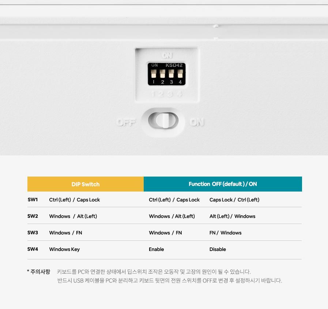Click the SW2 row label
This screenshot has height=309, width=328.
33,216
